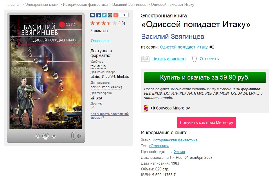
Task: Share the book on VK
Action: pyautogui.click(x=93, y=15)
